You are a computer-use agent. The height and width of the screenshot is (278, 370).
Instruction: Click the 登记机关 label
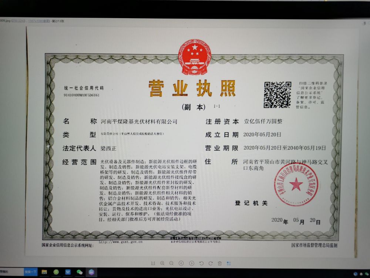click(x=251, y=203)
